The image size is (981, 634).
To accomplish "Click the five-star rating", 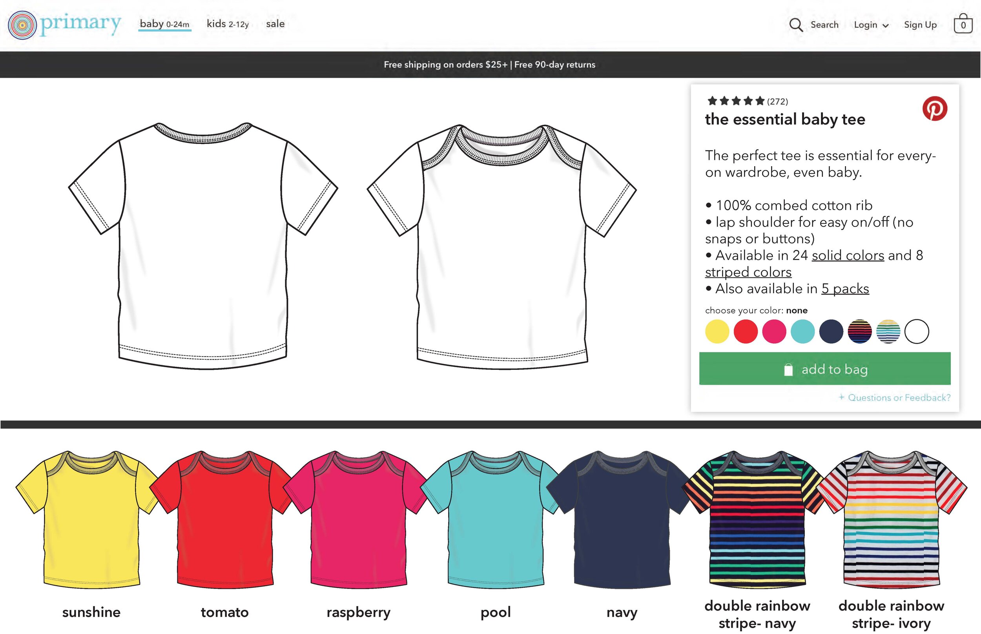I will (736, 101).
